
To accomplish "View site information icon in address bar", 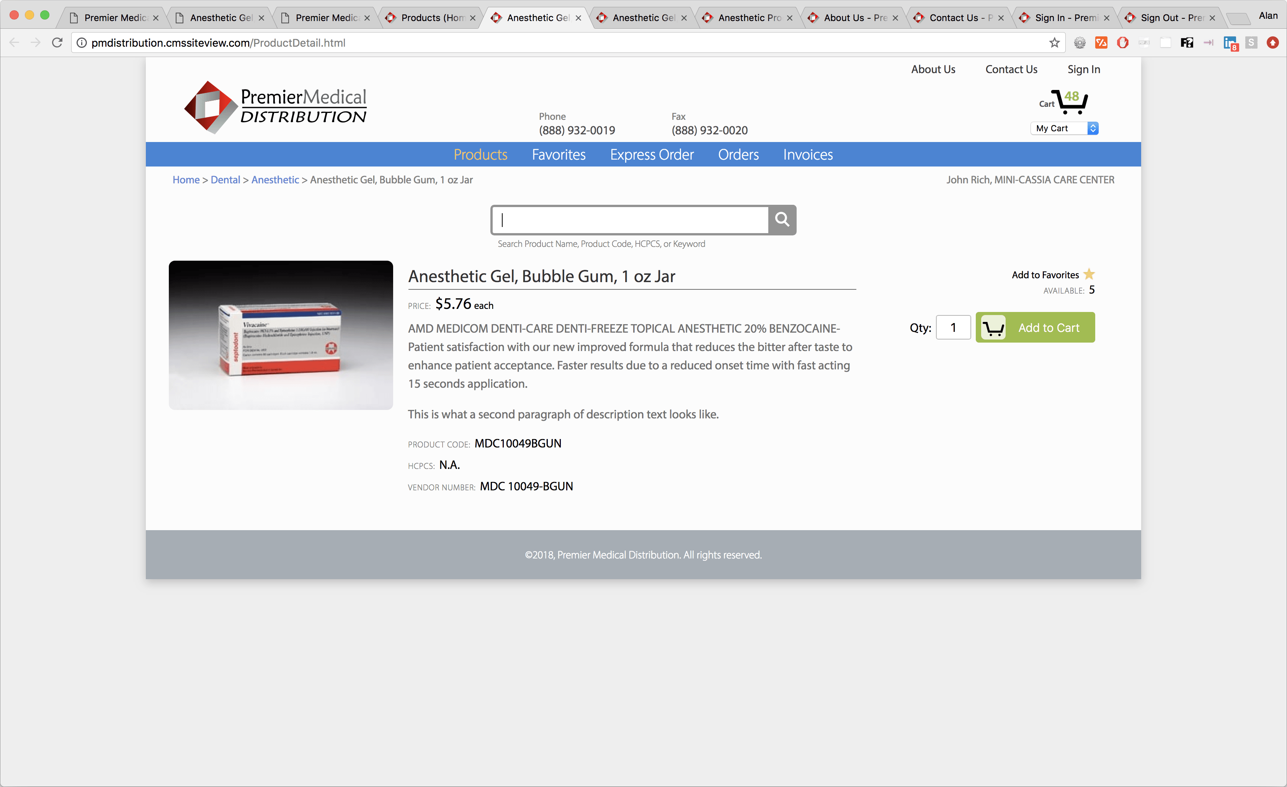I will pos(82,43).
